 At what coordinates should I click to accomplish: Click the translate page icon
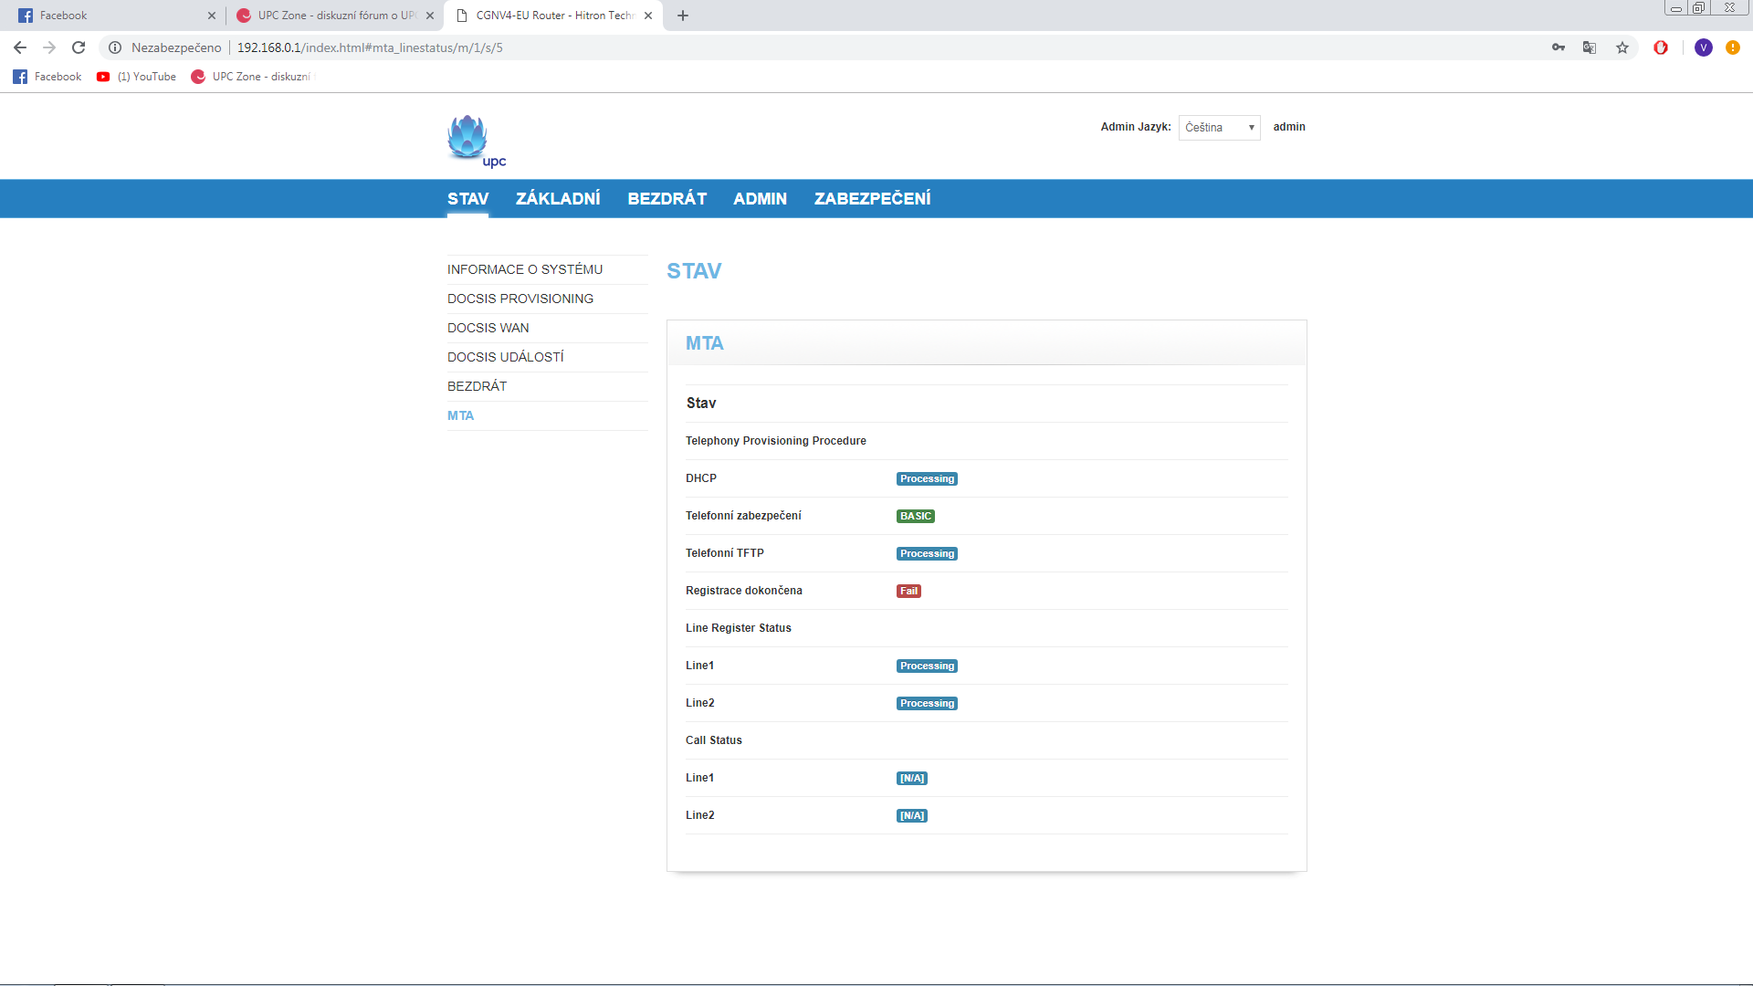pos(1590,47)
